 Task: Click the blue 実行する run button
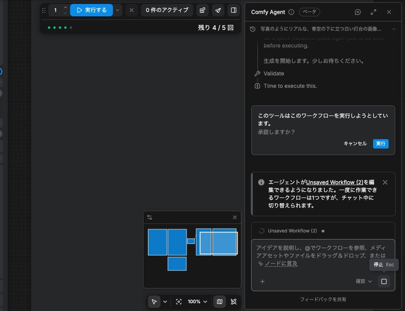pos(91,10)
